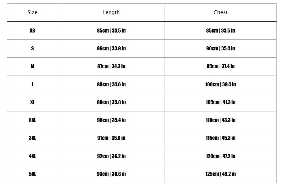Image resolution: width=284 pixels, height=186 pixels.
Task: Click the 87cm | 34.3 in length value
Action: point(111,66)
